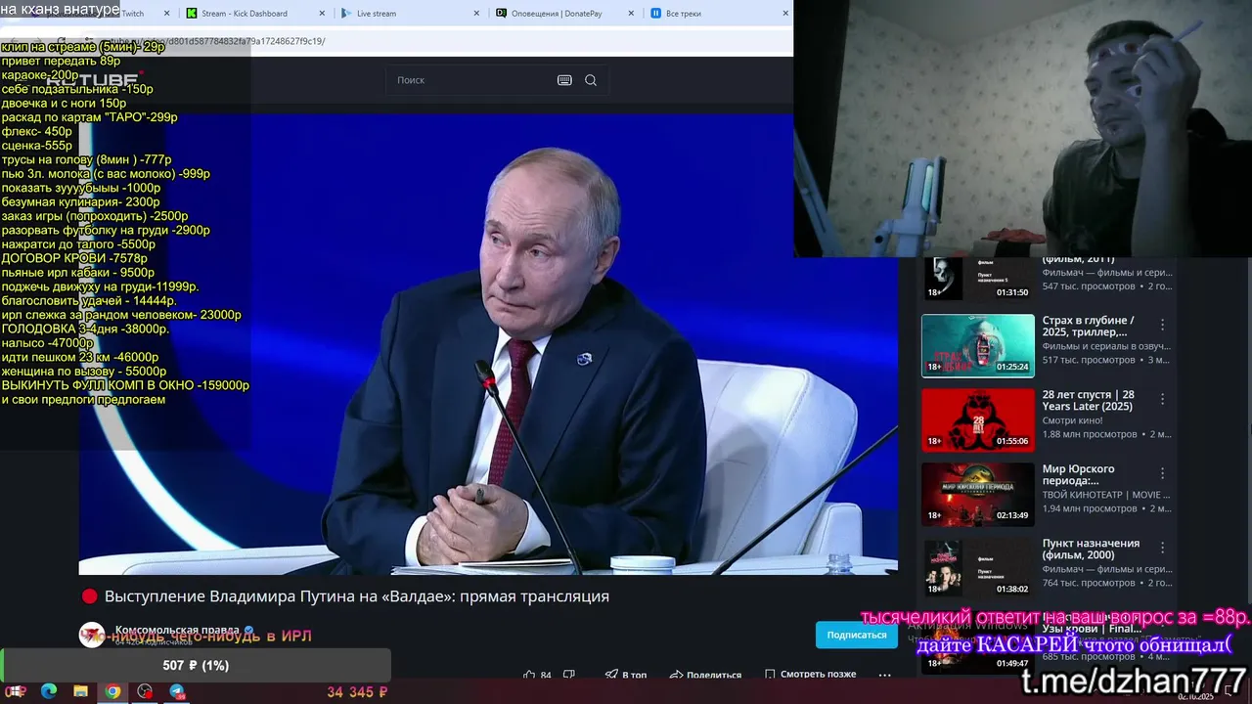
Task: Open Telegram from the taskbar
Action: tap(177, 691)
